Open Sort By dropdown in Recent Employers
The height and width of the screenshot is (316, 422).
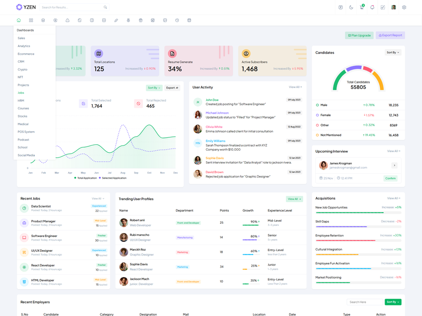point(393,302)
